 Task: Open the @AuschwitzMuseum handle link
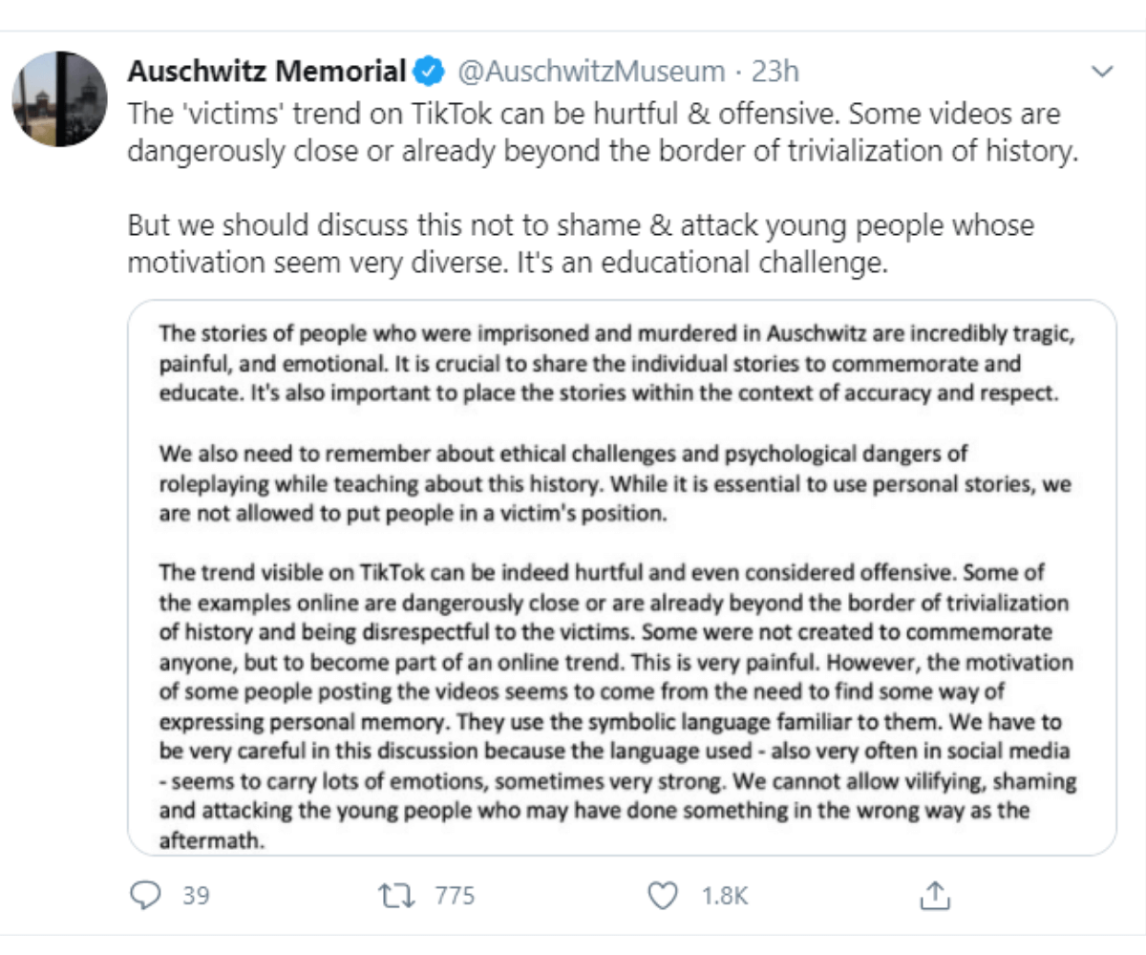coord(591,71)
